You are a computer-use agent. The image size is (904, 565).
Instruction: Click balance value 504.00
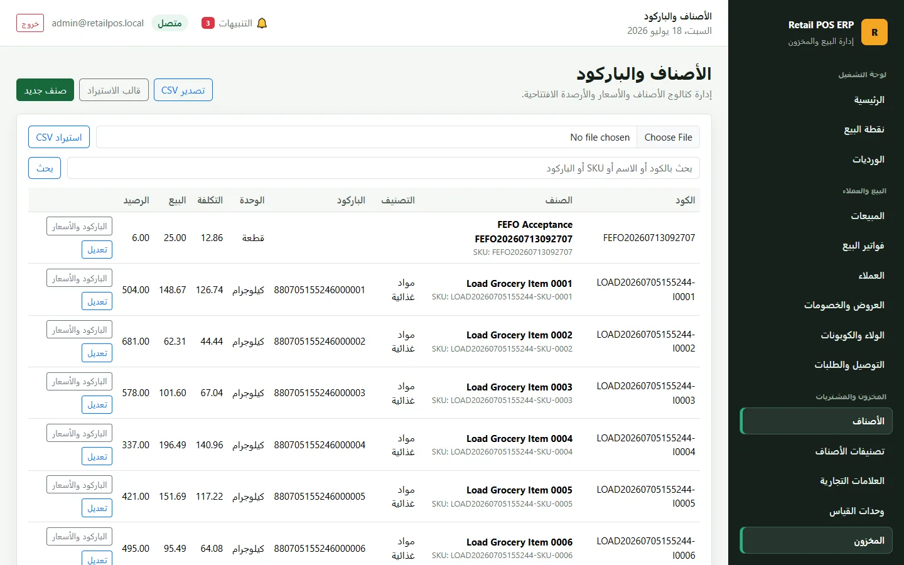pyautogui.click(x=136, y=290)
